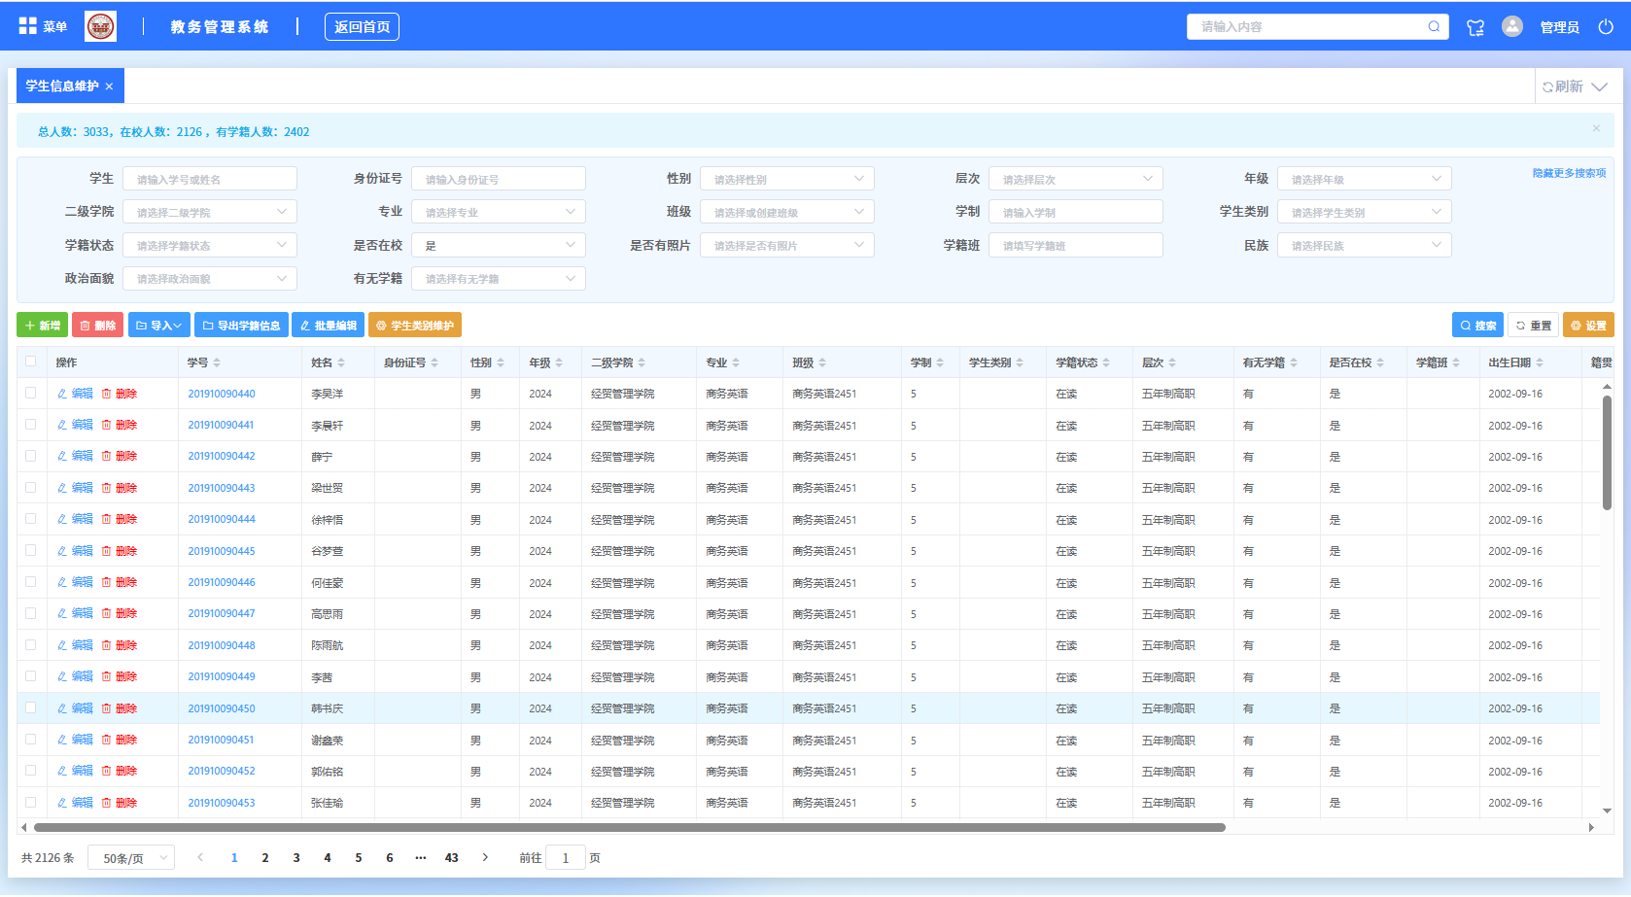Click the vertical table scrollbar thumb

(1607, 452)
